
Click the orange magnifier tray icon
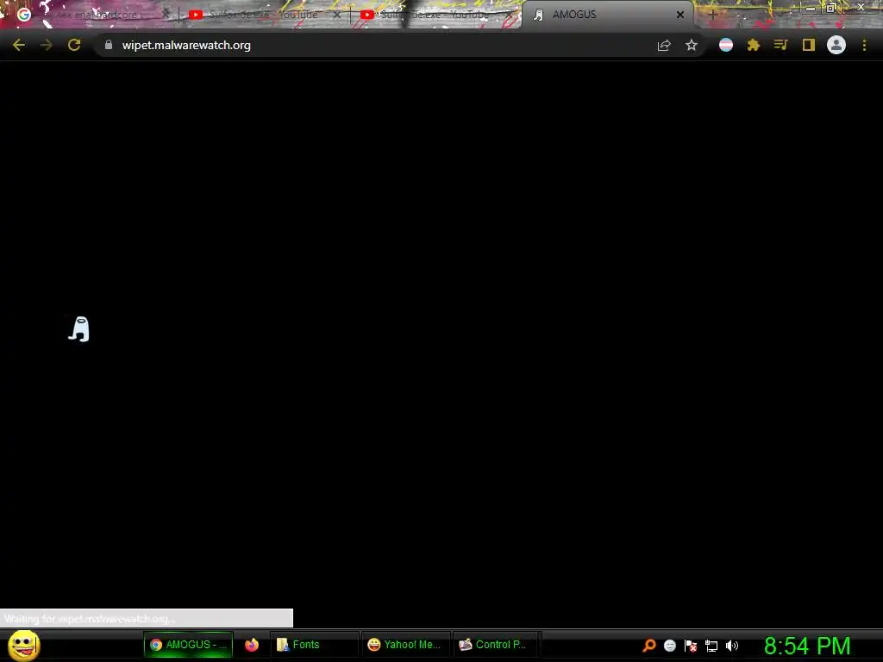tap(648, 646)
